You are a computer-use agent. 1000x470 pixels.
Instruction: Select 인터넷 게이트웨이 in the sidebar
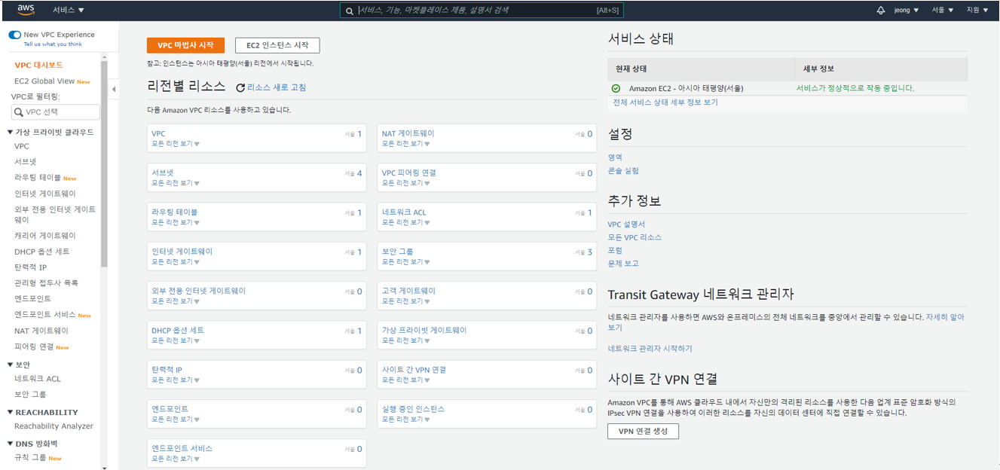45,194
